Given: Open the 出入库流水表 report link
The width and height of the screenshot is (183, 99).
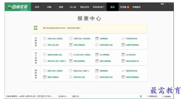Looking at the screenshot, I should point(131,55).
